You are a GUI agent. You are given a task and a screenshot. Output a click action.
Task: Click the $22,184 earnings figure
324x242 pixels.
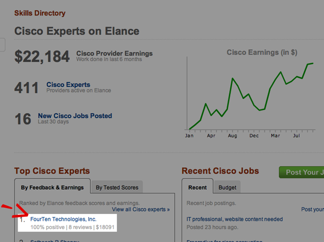point(42,56)
